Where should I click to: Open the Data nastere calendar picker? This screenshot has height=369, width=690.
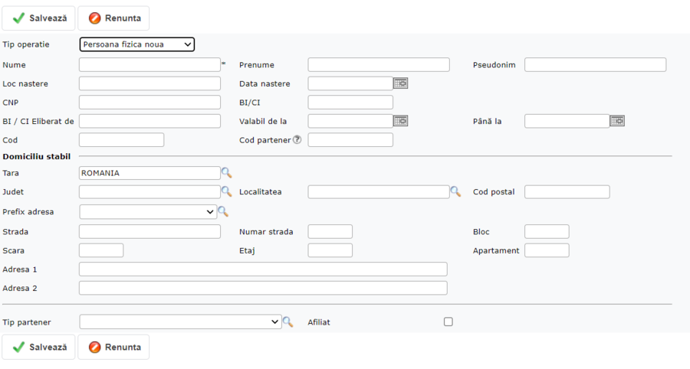[x=400, y=83]
